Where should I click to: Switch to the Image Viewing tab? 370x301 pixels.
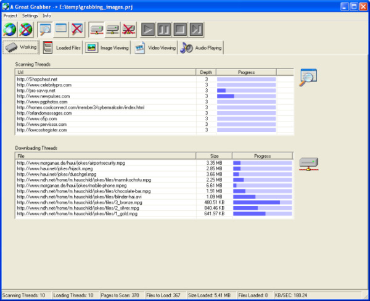tap(107, 47)
